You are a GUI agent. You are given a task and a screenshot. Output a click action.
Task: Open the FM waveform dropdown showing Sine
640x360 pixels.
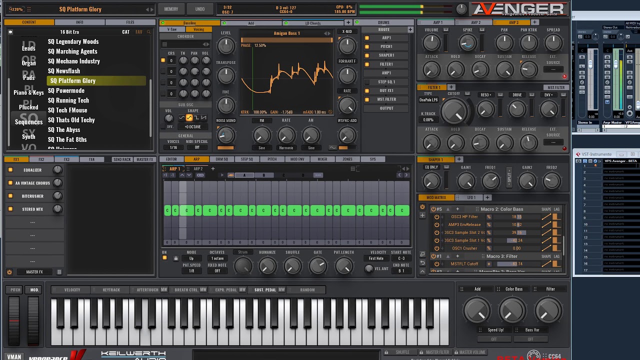coord(261,148)
